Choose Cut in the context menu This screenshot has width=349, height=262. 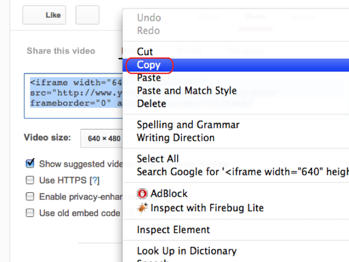236,52
